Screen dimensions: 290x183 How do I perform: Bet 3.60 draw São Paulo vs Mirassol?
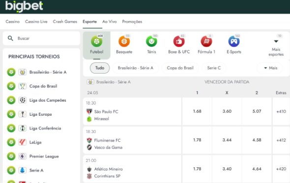pos(227,111)
